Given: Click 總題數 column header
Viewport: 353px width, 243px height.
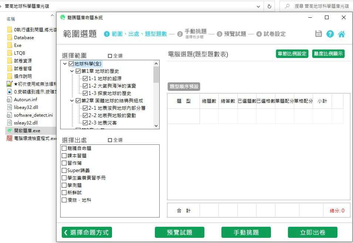Looking at the screenshot, I should (x=209, y=101).
